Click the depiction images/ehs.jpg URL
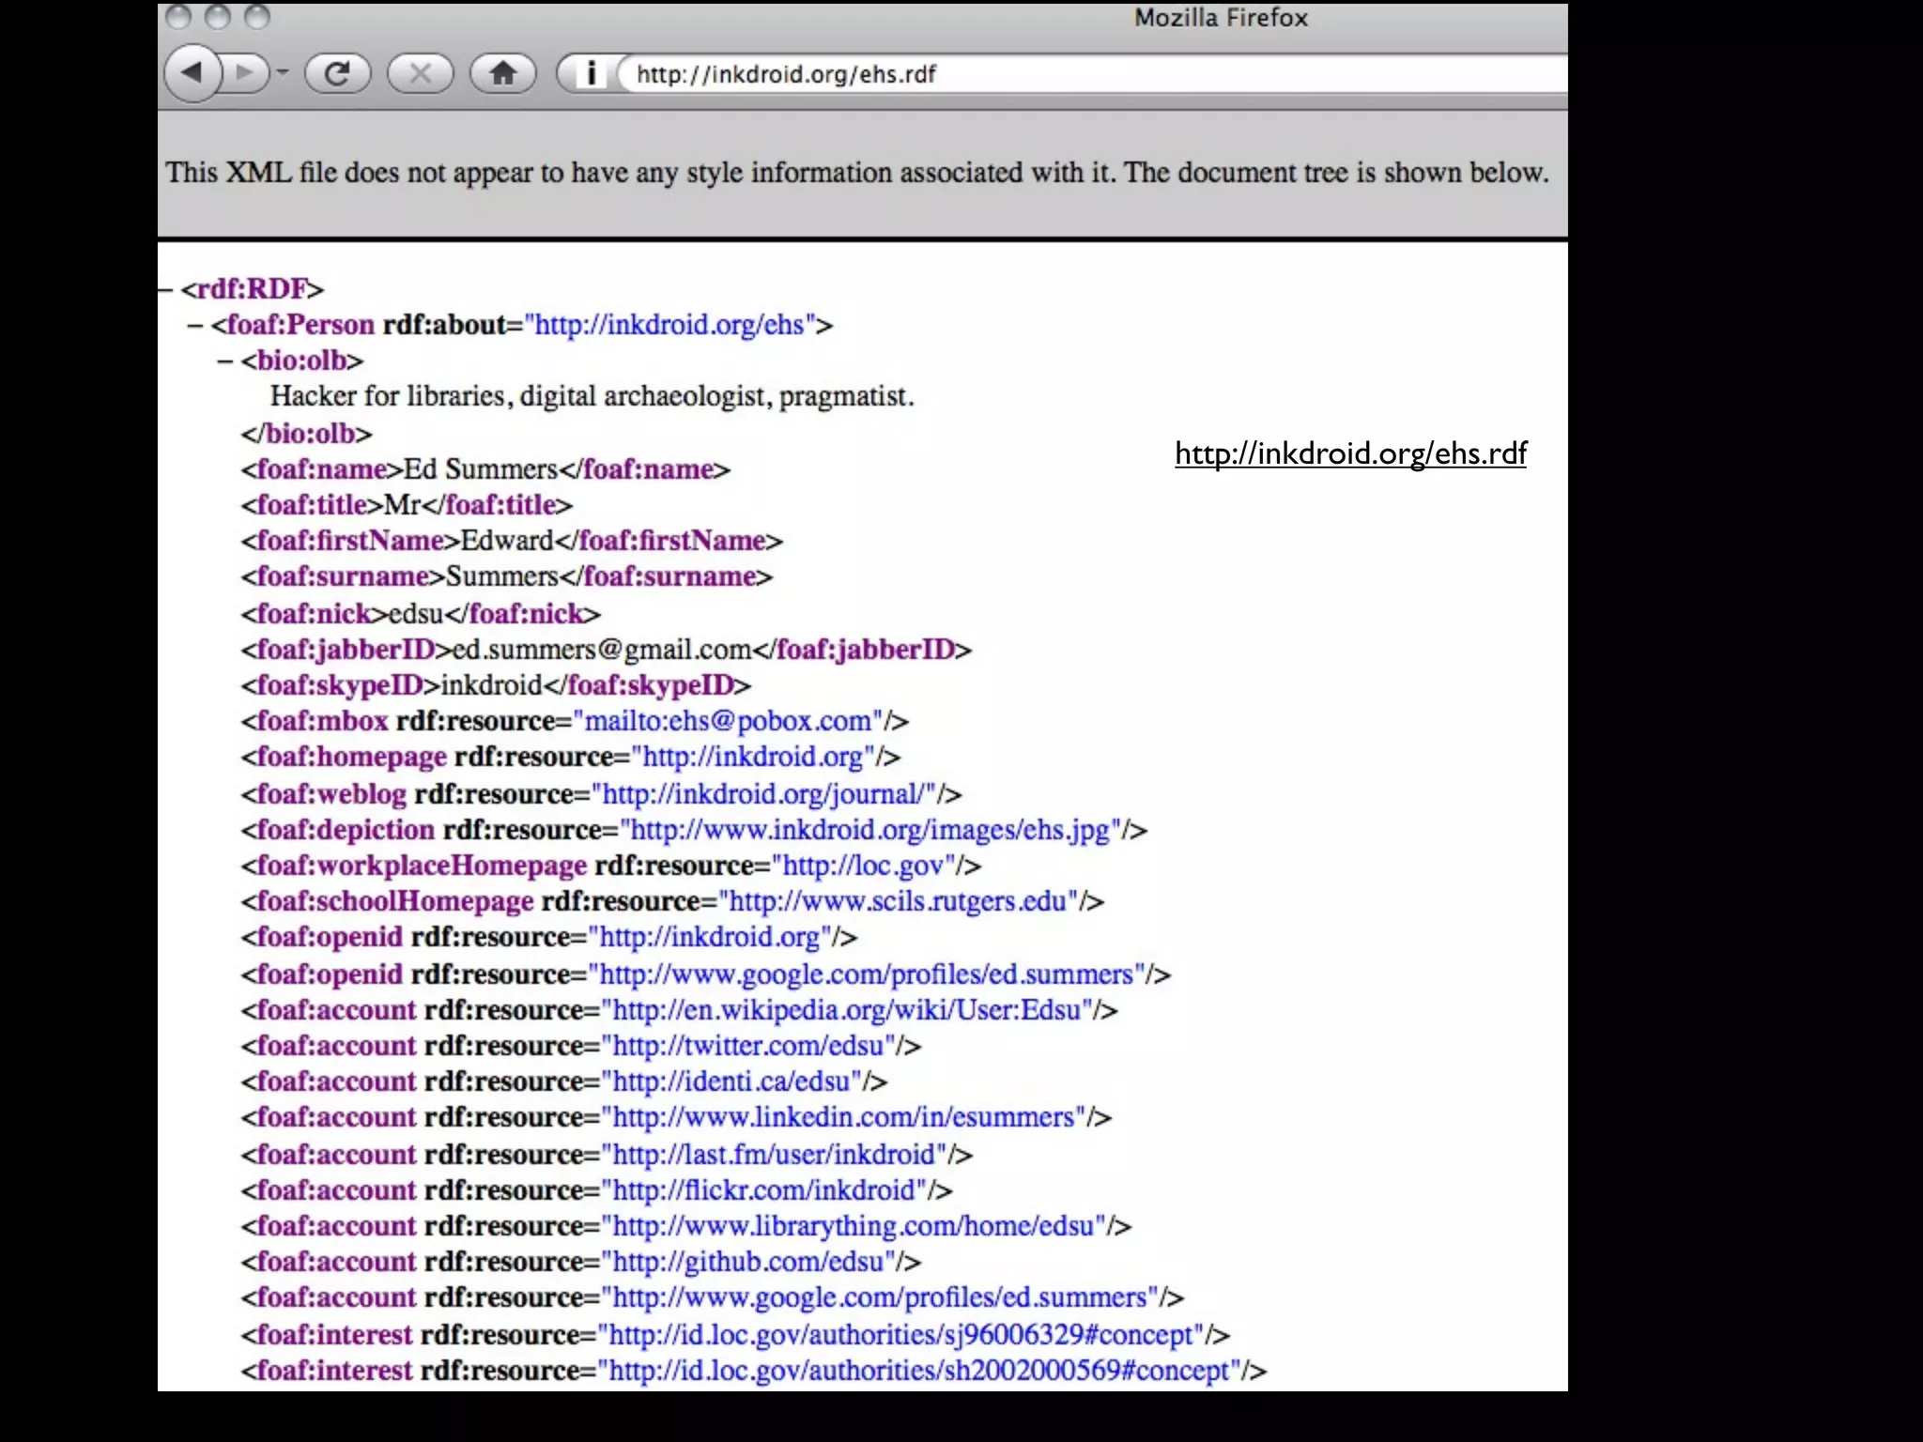 870,830
